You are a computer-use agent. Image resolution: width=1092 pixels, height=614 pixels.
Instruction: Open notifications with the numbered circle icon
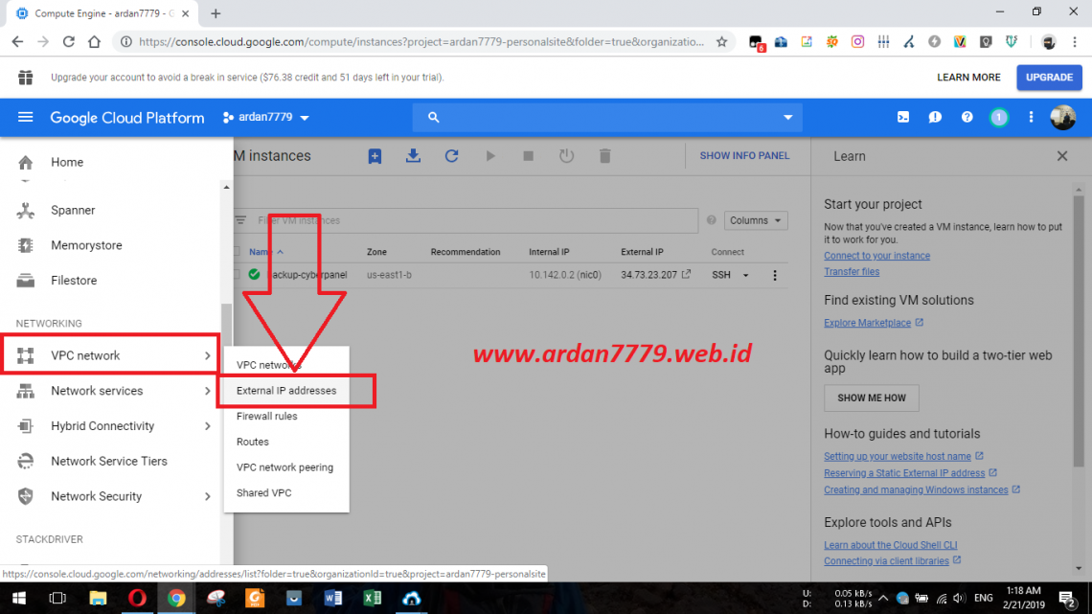click(999, 117)
